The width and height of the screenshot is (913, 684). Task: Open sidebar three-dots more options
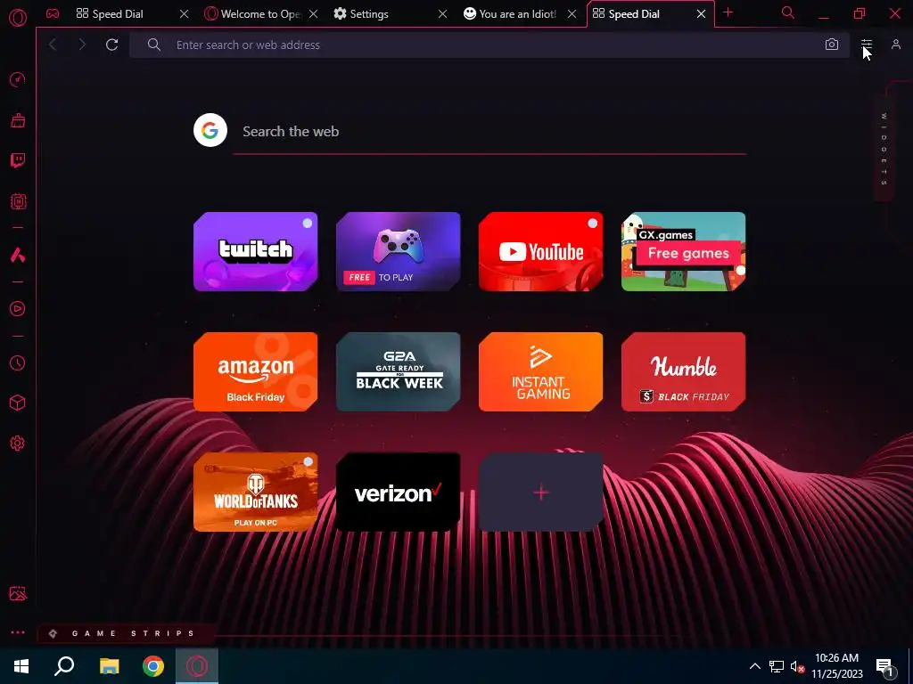coord(18,633)
